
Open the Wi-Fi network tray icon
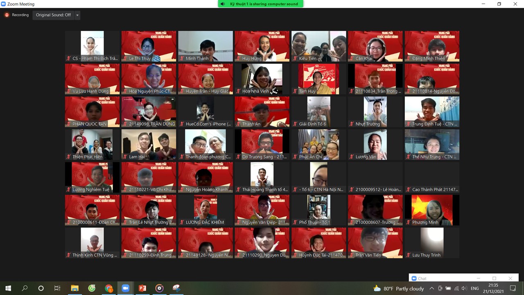(456, 288)
